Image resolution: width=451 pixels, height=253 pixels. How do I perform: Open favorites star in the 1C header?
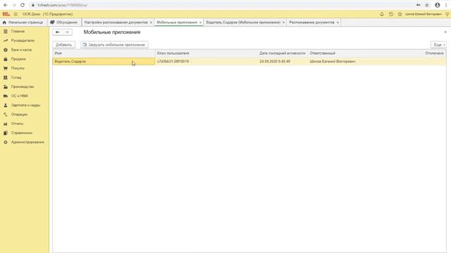[x=400, y=14]
